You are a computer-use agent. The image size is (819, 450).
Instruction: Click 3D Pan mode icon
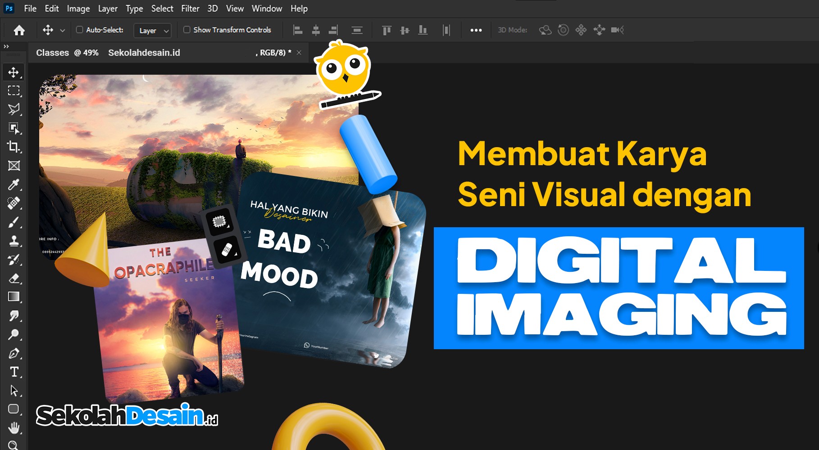pyautogui.click(x=581, y=30)
